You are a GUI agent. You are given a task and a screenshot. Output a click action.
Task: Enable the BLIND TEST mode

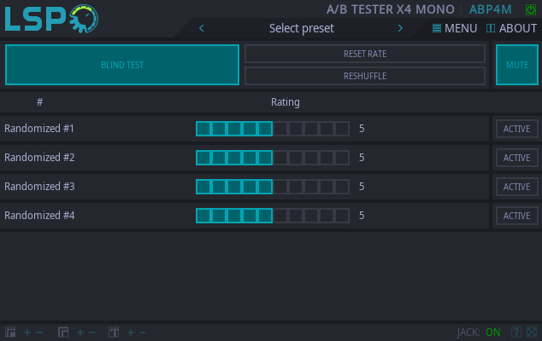[122, 65]
